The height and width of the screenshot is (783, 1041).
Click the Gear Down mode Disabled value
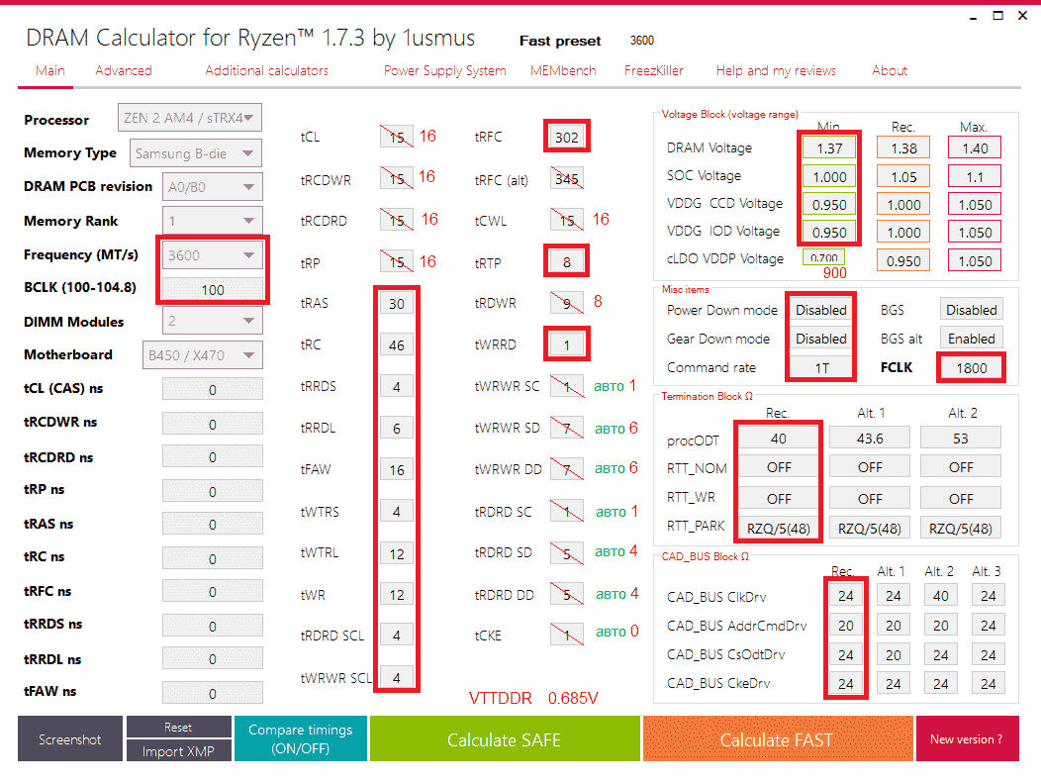[821, 339]
